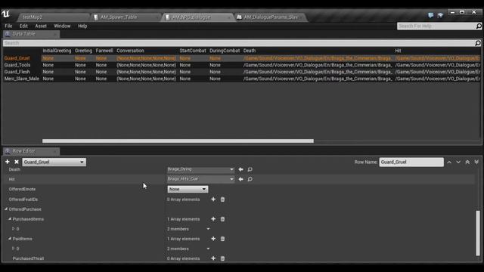Select the Guard_Flesh row

pyautogui.click(x=242, y=72)
